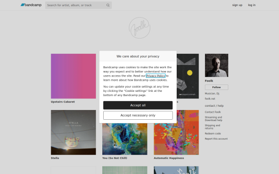Open Contact Foolk

[213, 112]
